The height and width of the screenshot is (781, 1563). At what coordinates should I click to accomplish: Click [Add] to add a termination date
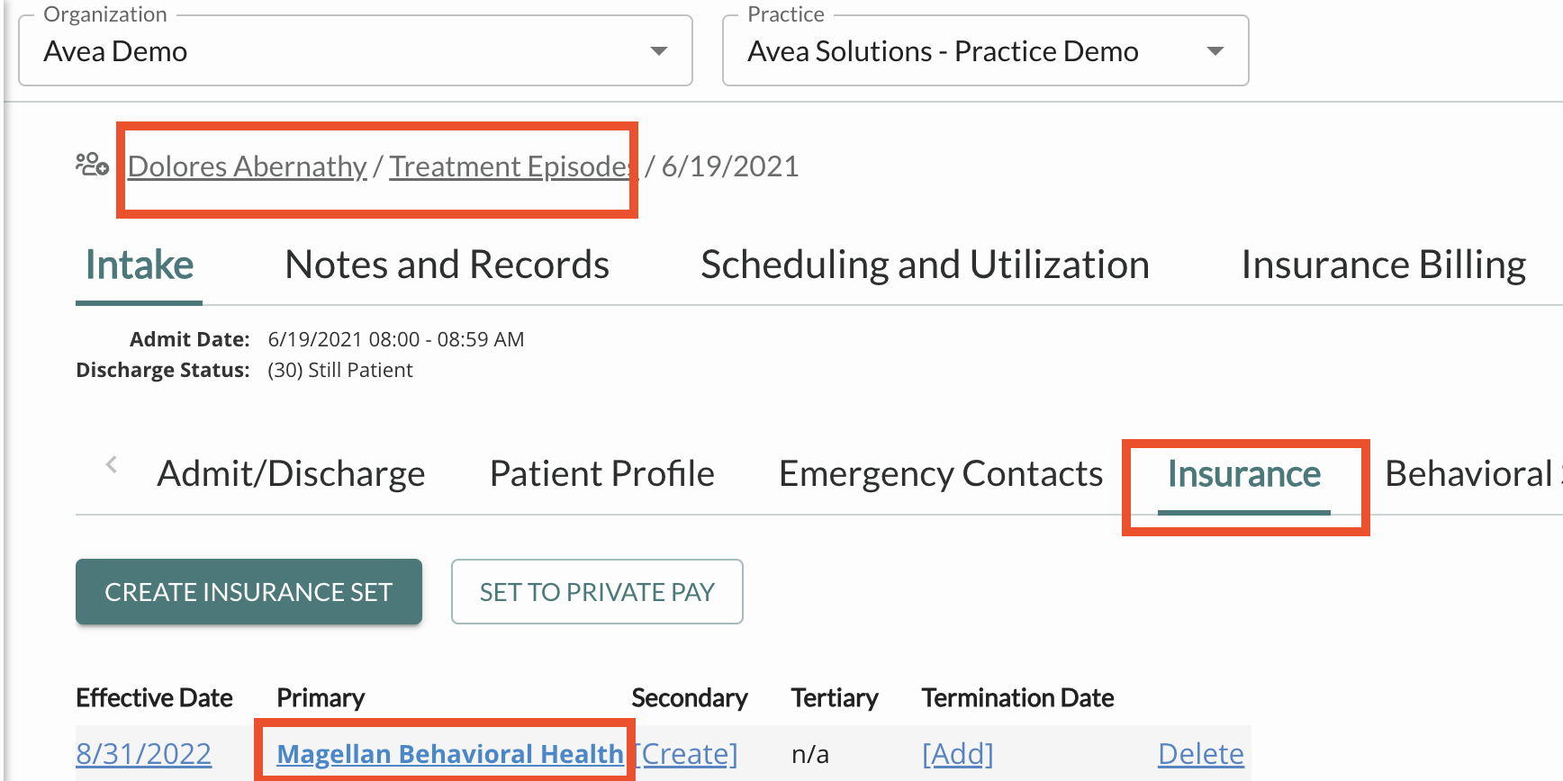(957, 753)
